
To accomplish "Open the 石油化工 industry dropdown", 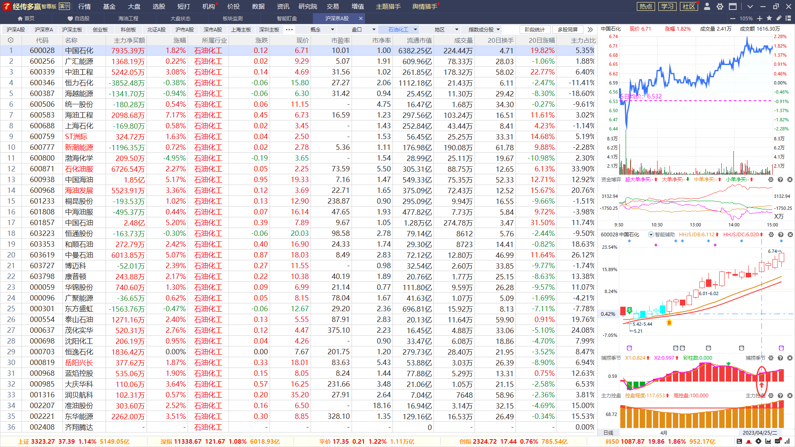I will [399, 30].
